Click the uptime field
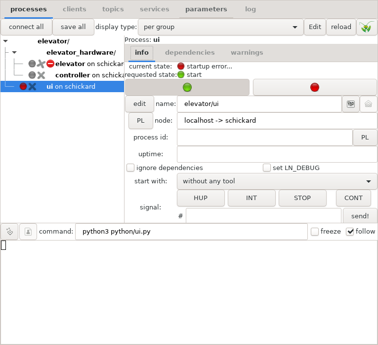This screenshot has width=378, height=345. click(277, 154)
